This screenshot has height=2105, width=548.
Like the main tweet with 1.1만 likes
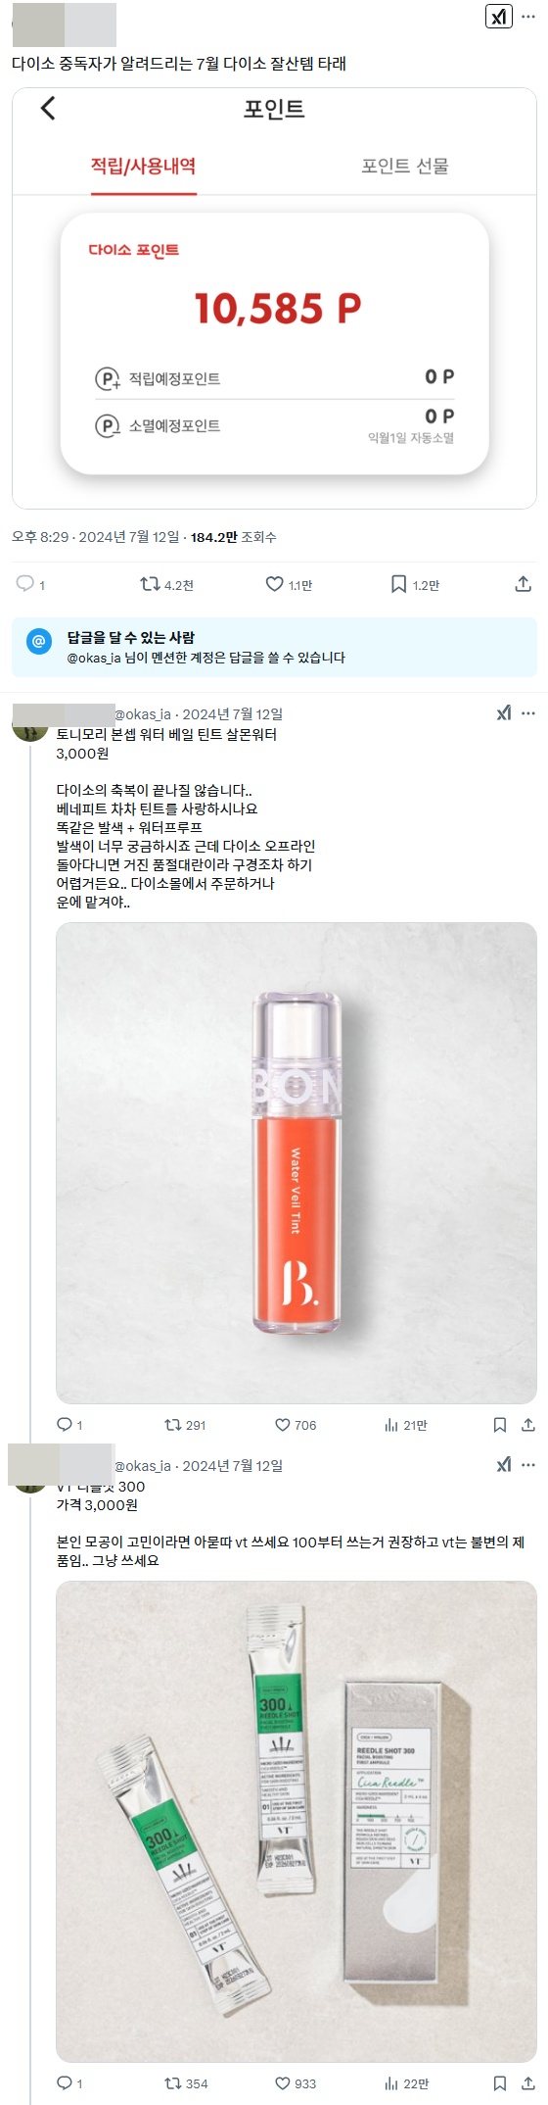(289, 584)
